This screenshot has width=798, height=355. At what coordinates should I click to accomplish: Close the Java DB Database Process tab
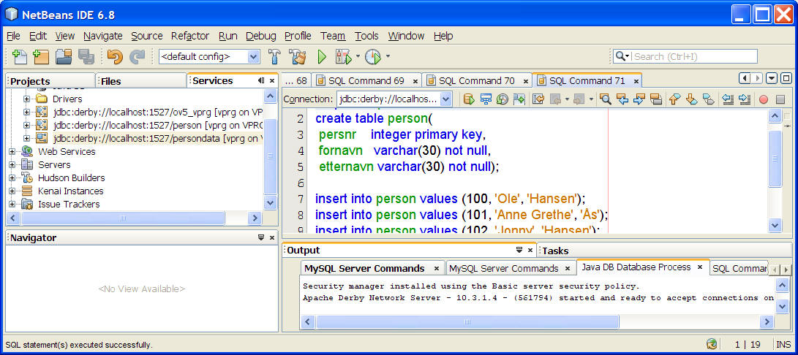pos(700,267)
